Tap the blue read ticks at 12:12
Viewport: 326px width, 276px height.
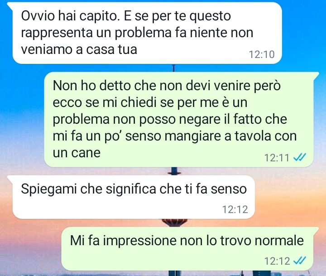pos(299,261)
